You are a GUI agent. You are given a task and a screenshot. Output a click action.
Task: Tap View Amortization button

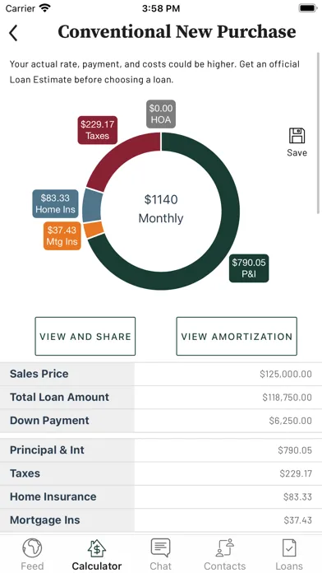pyautogui.click(x=237, y=336)
